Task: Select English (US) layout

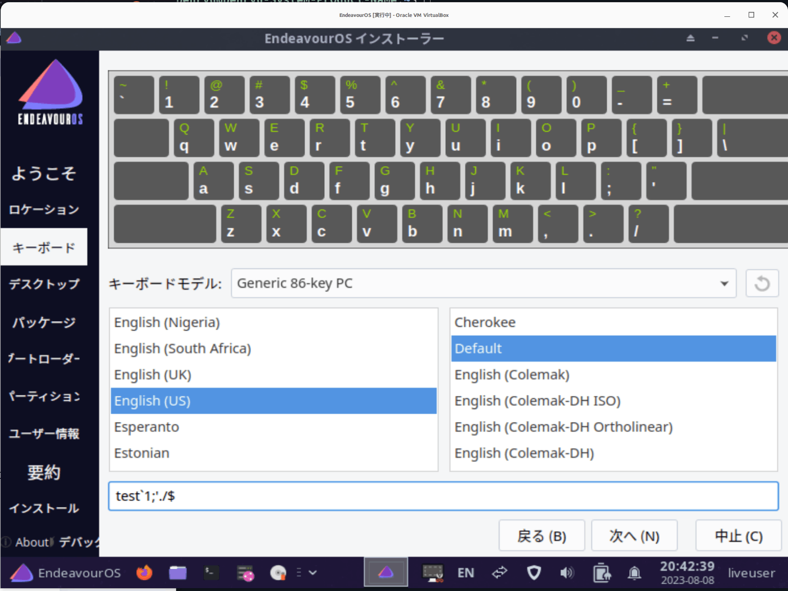Action: 274,401
